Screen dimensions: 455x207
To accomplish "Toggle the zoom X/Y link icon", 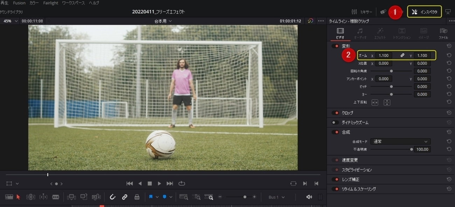I will click(402, 55).
